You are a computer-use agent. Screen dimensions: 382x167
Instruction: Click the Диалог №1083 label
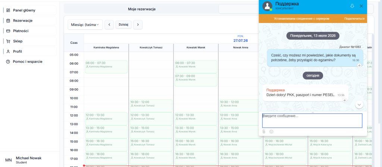pos(350,47)
